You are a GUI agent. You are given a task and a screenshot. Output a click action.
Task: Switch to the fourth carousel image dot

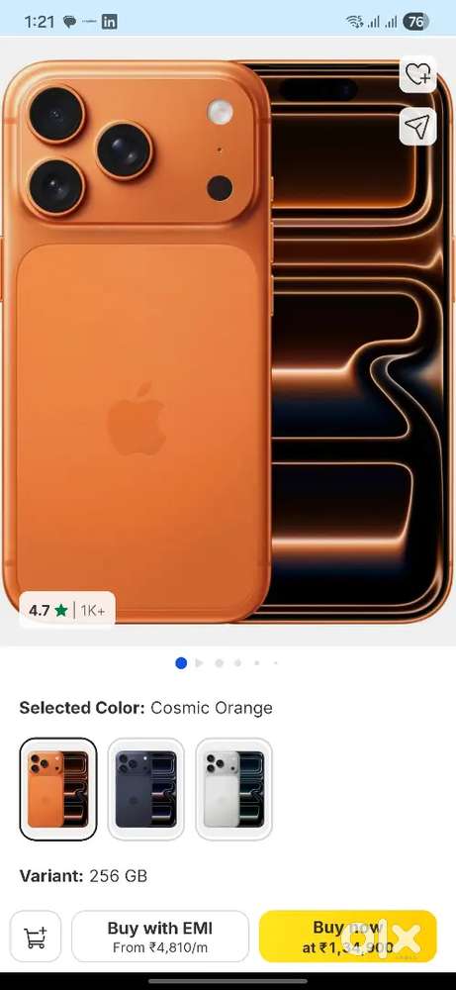click(237, 663)
